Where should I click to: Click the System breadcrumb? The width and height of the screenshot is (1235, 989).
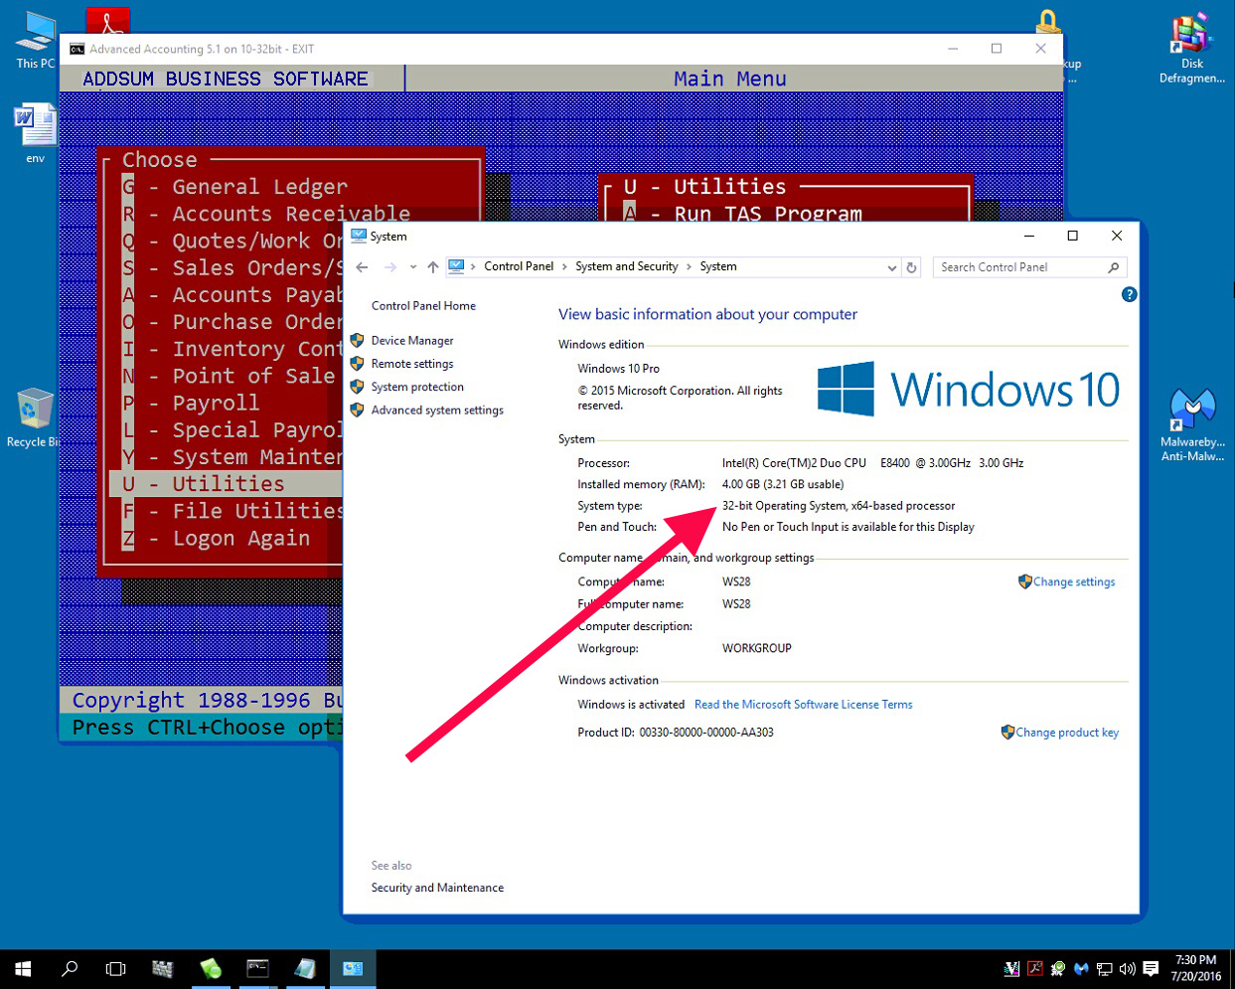tap(718, 266)
